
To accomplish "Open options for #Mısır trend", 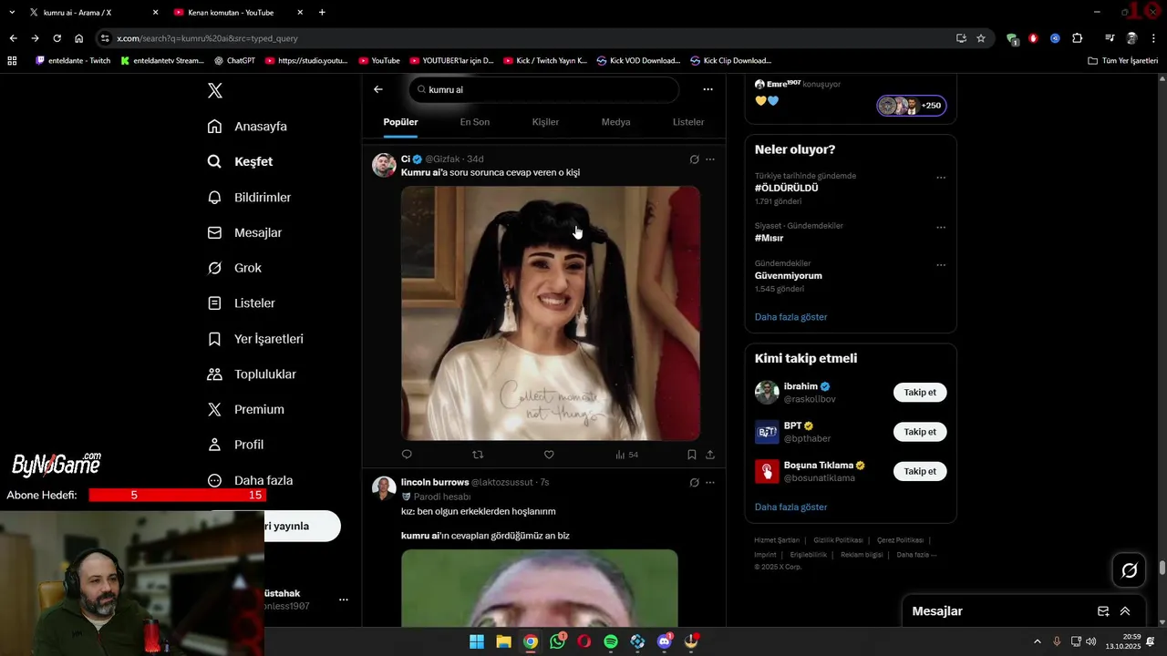I will pyautogui.click(x=941, y=228).
